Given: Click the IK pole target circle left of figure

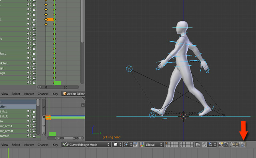Looking at the screenshot, I should click(129, 69).
